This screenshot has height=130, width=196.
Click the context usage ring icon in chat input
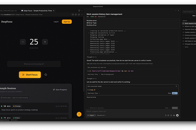(165, 115)
